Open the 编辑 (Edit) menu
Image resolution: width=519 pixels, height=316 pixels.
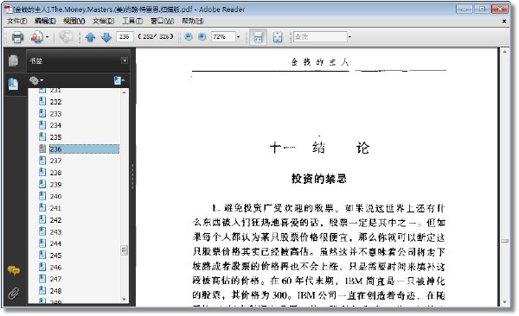click(x=45, y=22)
